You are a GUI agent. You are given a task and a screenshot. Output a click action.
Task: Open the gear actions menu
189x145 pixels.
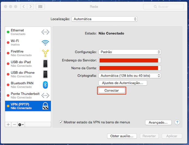click(21, 124)
